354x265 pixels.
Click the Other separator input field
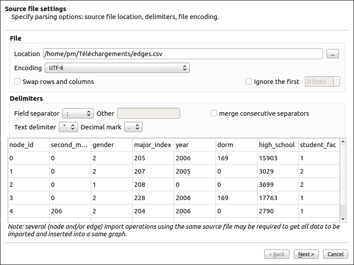(x=148, y=114)
